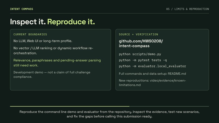Viewport: 219px width, 123px height.
Task: Click the 'Development demo — not a claim' note
Action: [x=52, y=74]
